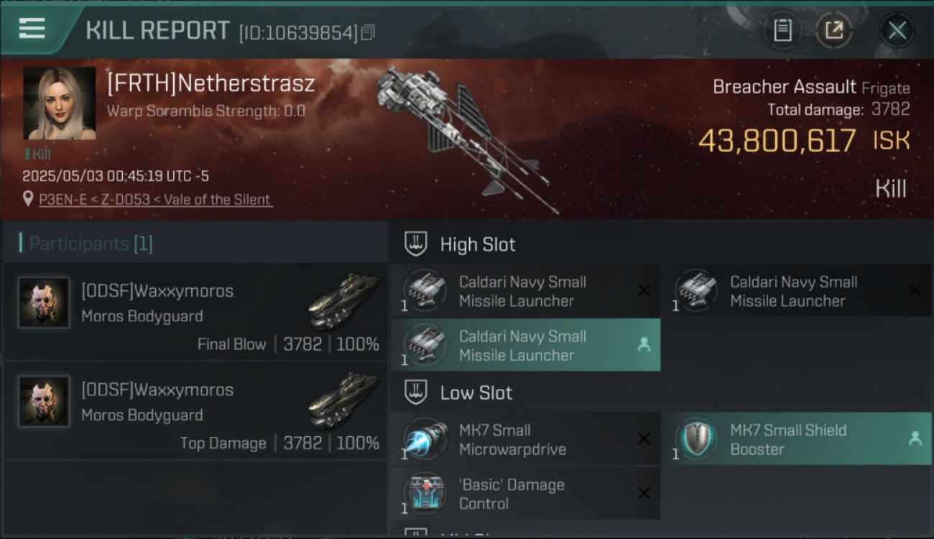The width and height of the screenshot is (934, 539).
Task: Select the MK7 Small Microwarpdrive module
Action: [x=525, y=439]
